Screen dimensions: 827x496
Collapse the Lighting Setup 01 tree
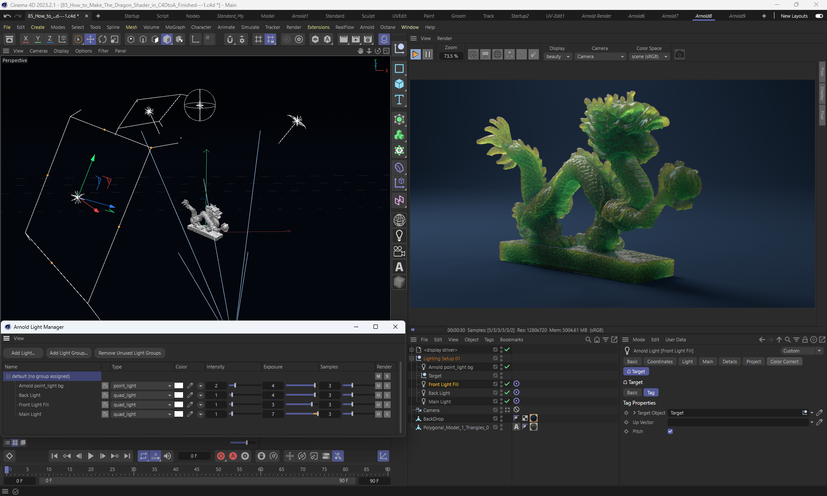click(411, 358)
